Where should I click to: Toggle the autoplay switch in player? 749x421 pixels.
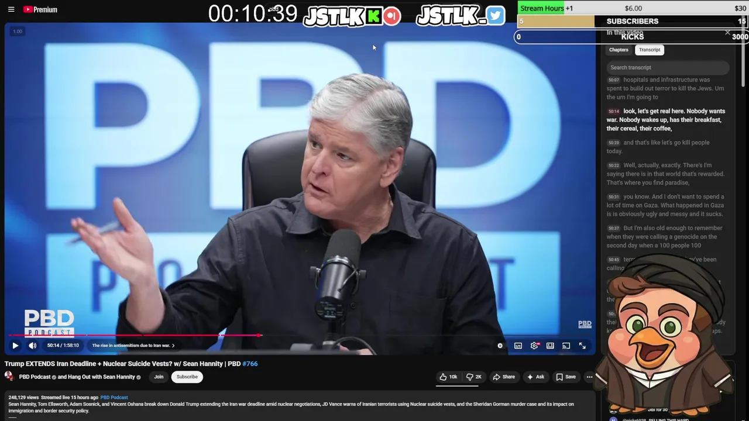(500, 346)
